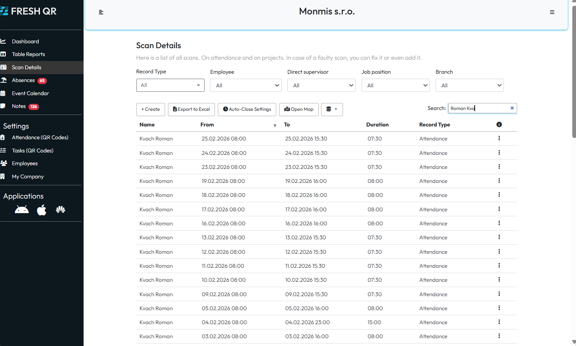The image size is (576, 346).
Task: Expand the Branch filter dropdown
Action: pos(469,86)
